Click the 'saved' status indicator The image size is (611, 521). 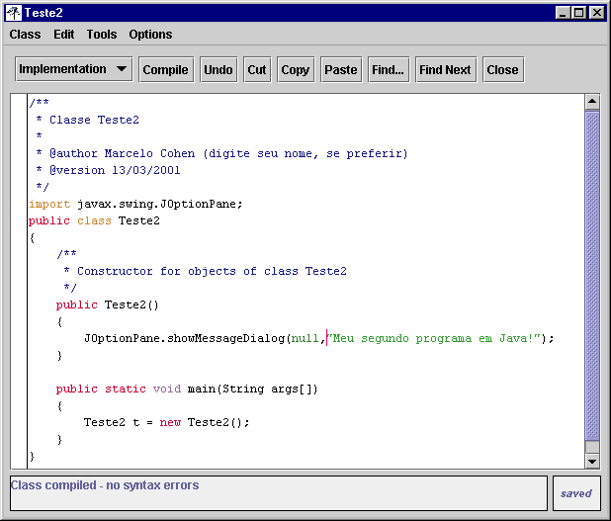[576, 493]
